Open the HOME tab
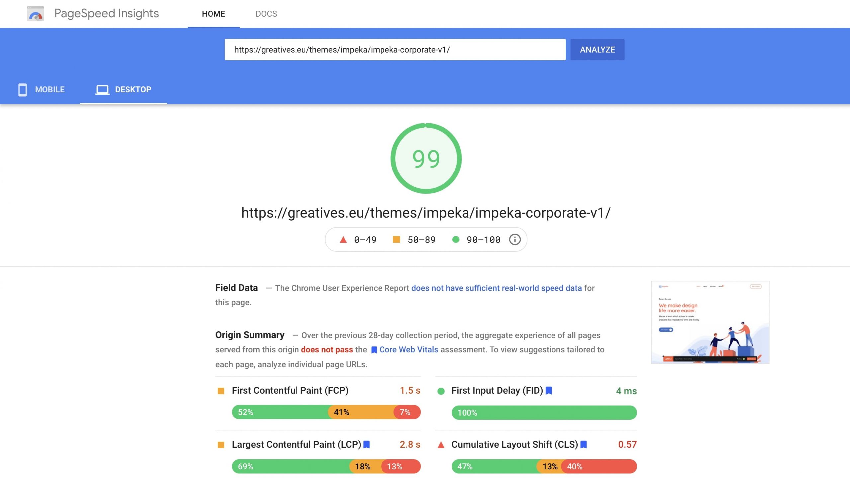This screenshot has height=483, width=850. point(213,14)
